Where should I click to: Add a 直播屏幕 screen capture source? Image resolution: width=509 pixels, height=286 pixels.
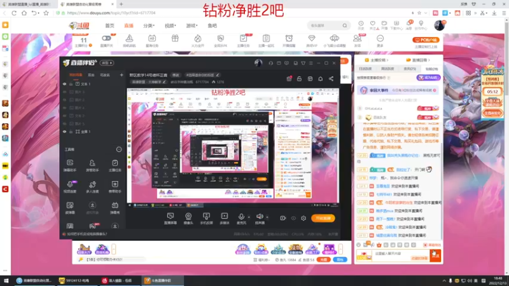[170, 219]
